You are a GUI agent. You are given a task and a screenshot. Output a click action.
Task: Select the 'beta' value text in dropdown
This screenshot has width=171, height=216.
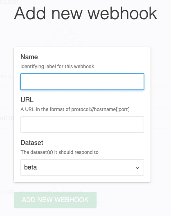point(30,167)
